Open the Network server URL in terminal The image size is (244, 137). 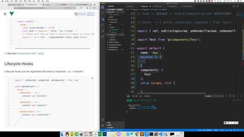[x=147, y=108]
